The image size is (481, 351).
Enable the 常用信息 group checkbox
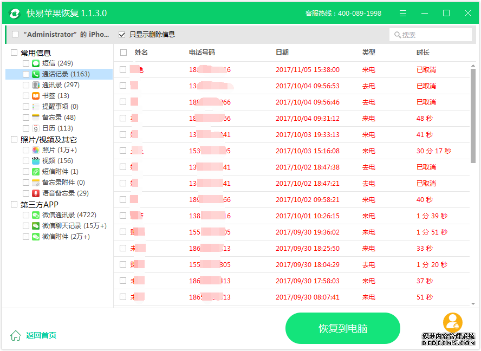[x=14, y=53]
